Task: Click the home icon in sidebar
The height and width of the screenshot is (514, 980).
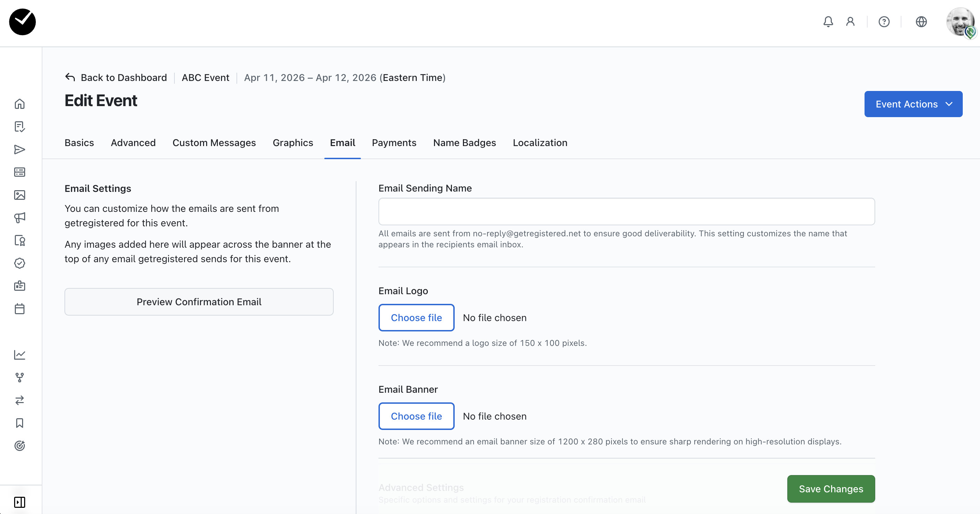Action: [x=20, y=104]
